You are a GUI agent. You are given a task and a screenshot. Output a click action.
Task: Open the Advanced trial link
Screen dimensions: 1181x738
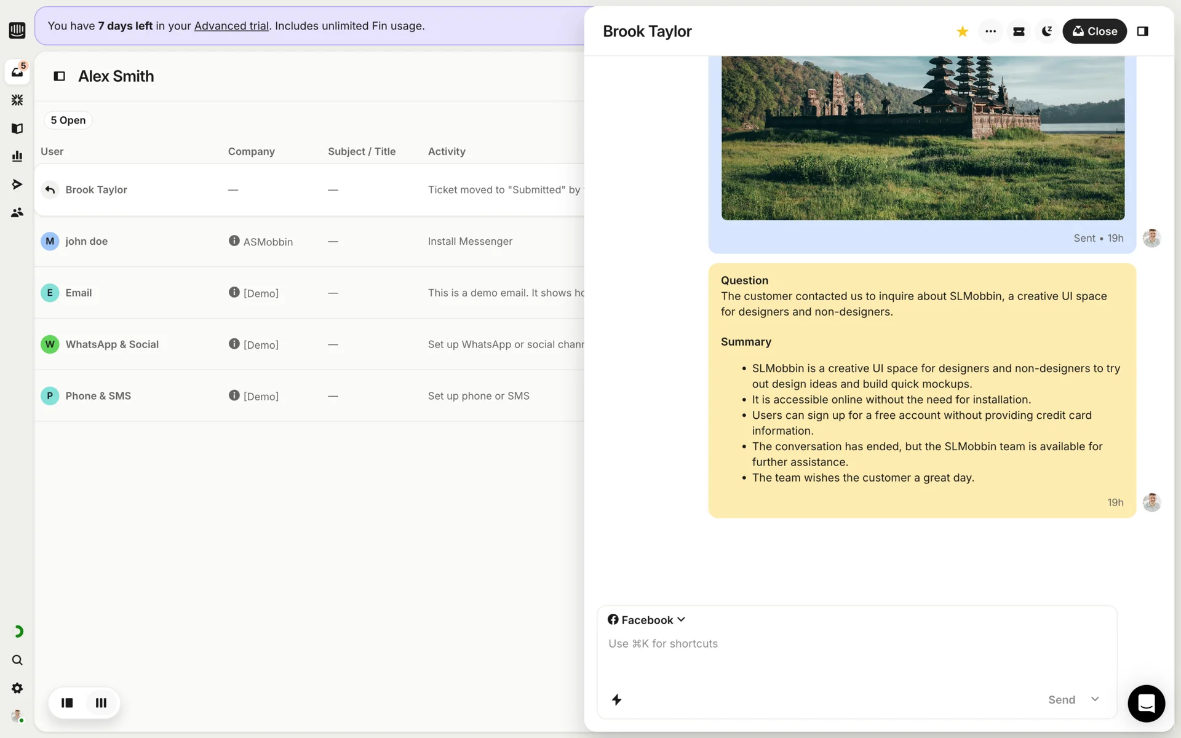coord(231,26)
